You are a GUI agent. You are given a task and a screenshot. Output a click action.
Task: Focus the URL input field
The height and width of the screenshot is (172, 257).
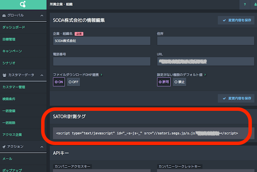206,61
